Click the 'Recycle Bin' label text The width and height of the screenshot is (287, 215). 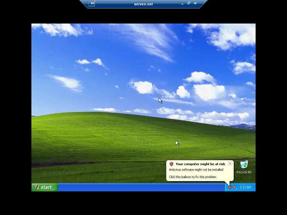click(244, 172)
